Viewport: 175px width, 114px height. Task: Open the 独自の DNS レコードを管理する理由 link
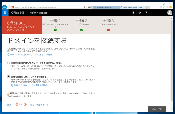(31, 85)
